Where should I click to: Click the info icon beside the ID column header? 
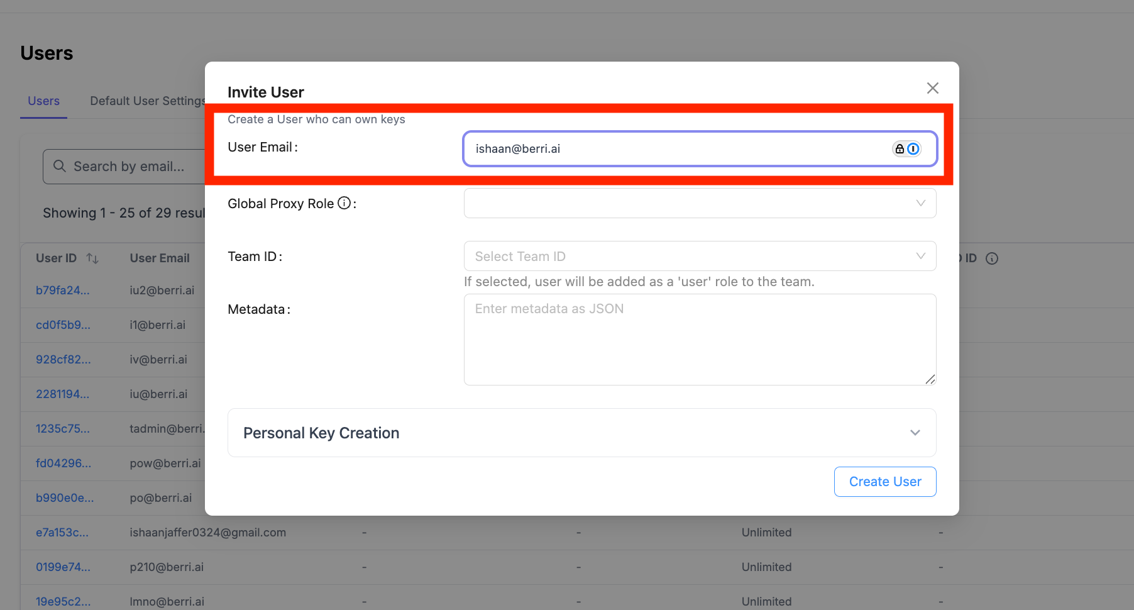pyautogui.click(x=992, y=258)
